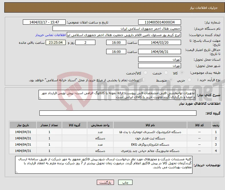This screenshot has height=190, width=225.
Task: Select the دستگاه مانیتورینگ علائم حیاتی row name
Action: pyautogui.click(x=150, y=151)
